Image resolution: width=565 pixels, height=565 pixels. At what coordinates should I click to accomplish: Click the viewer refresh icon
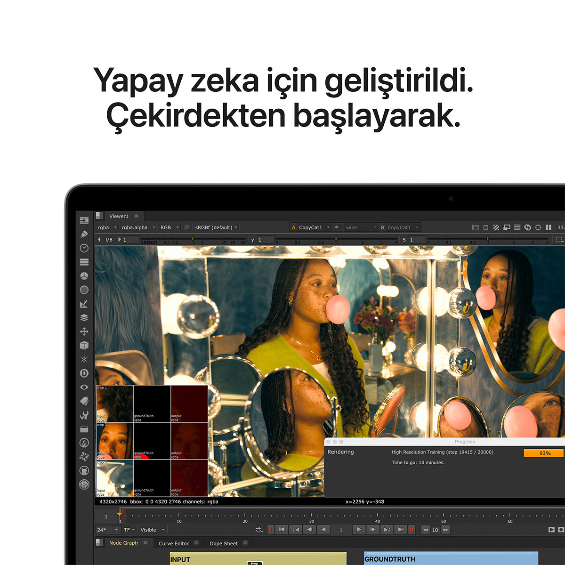[x=528, y=227]
